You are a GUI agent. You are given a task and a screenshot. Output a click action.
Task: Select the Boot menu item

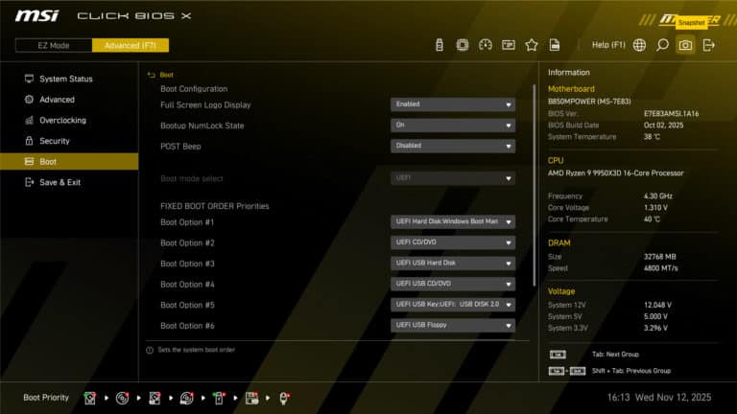point(69,161)
